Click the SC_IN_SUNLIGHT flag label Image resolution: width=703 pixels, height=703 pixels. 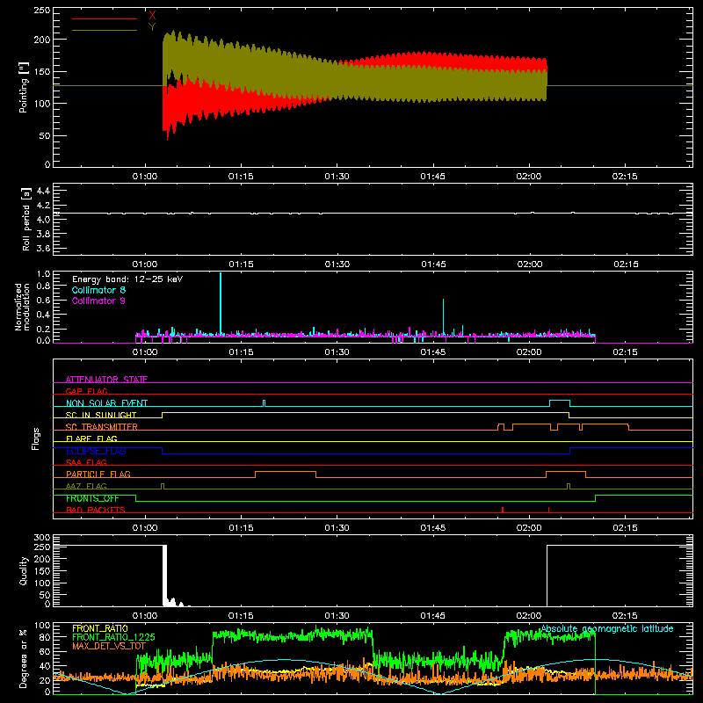(101, 415)
